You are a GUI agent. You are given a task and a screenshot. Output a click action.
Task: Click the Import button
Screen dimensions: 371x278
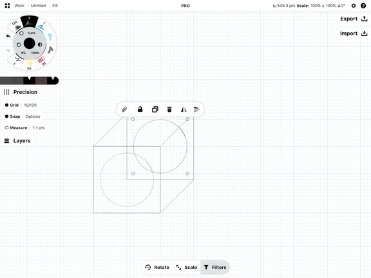pyautogui.click(x=354, y=33)
